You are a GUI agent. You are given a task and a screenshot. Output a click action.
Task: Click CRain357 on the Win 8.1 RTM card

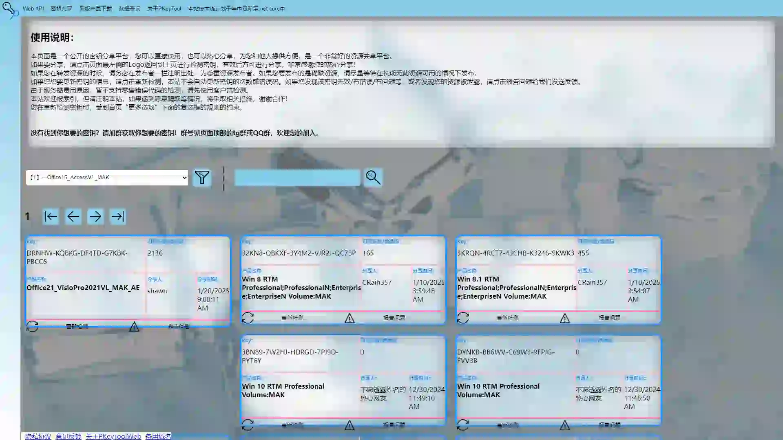592,282
